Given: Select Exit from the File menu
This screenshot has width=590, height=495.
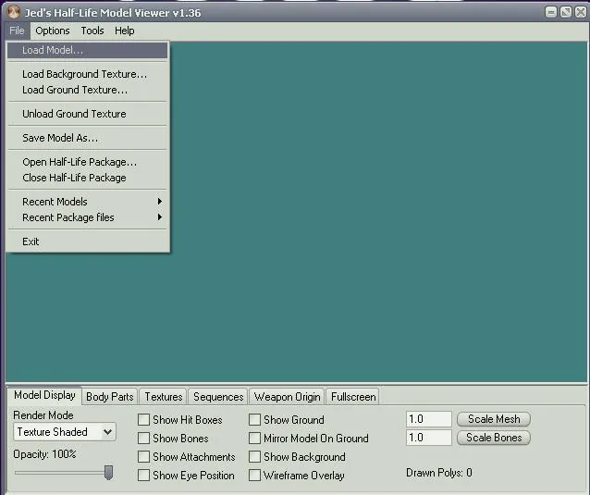Looking at the screenshot, I should 31,241.
